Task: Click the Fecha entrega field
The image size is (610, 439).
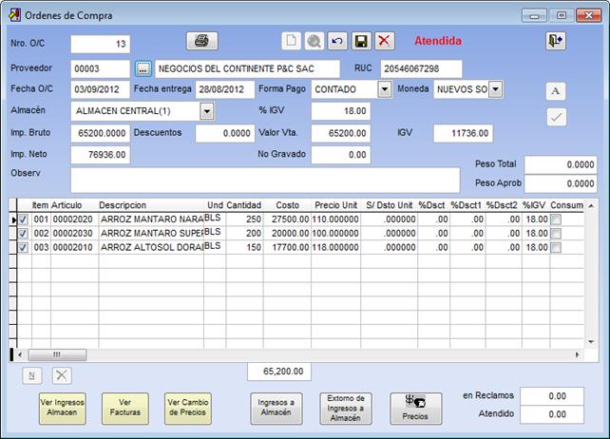Action: click(x=225, y=89)
